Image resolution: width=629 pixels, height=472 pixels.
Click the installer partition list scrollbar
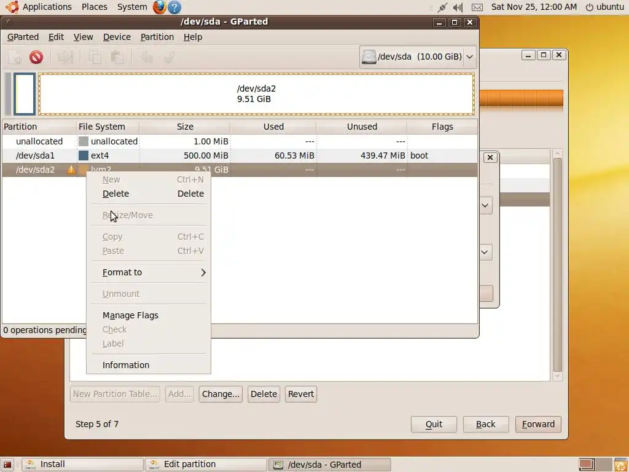coord(557,265)
